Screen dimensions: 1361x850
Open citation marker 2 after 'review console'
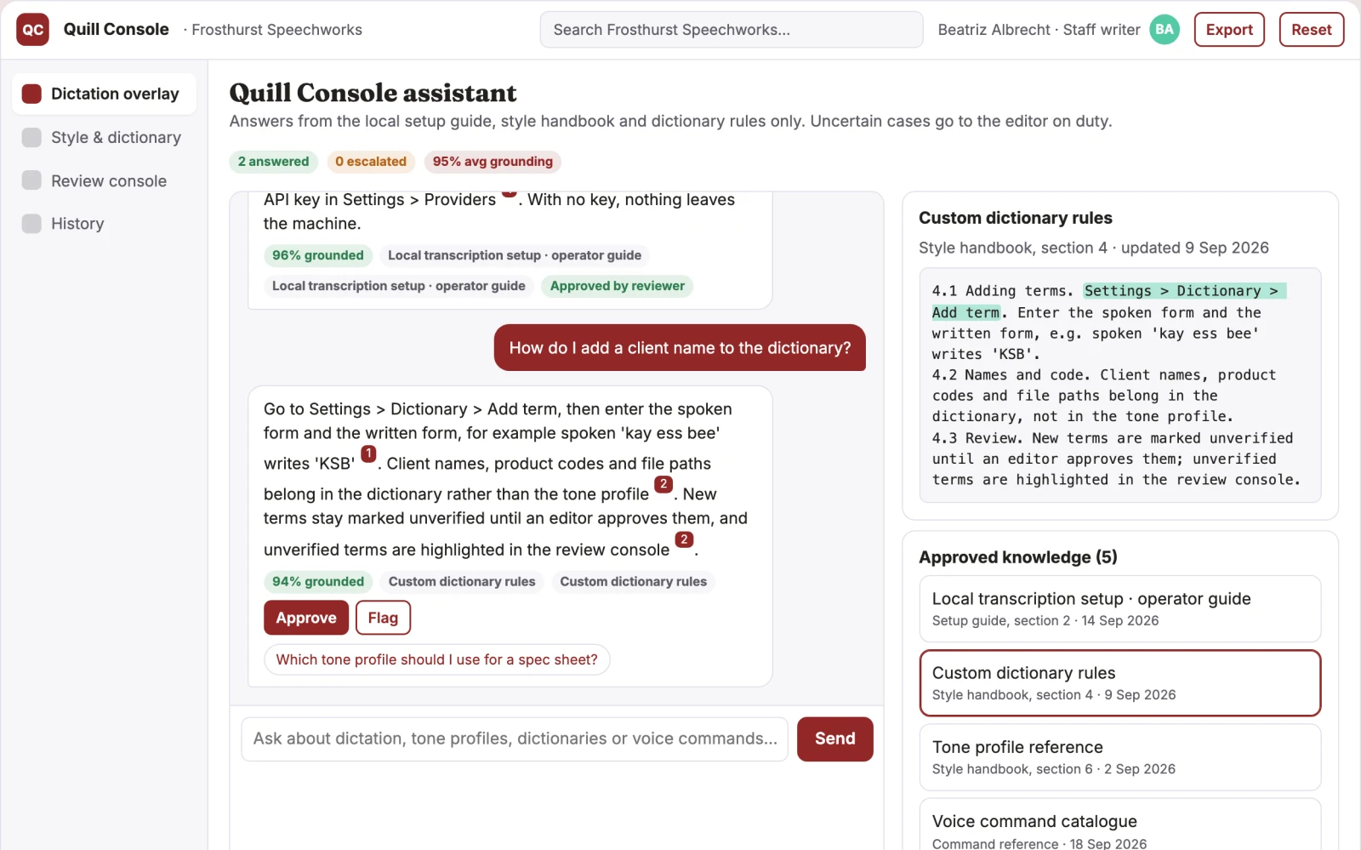click(684, 539)
